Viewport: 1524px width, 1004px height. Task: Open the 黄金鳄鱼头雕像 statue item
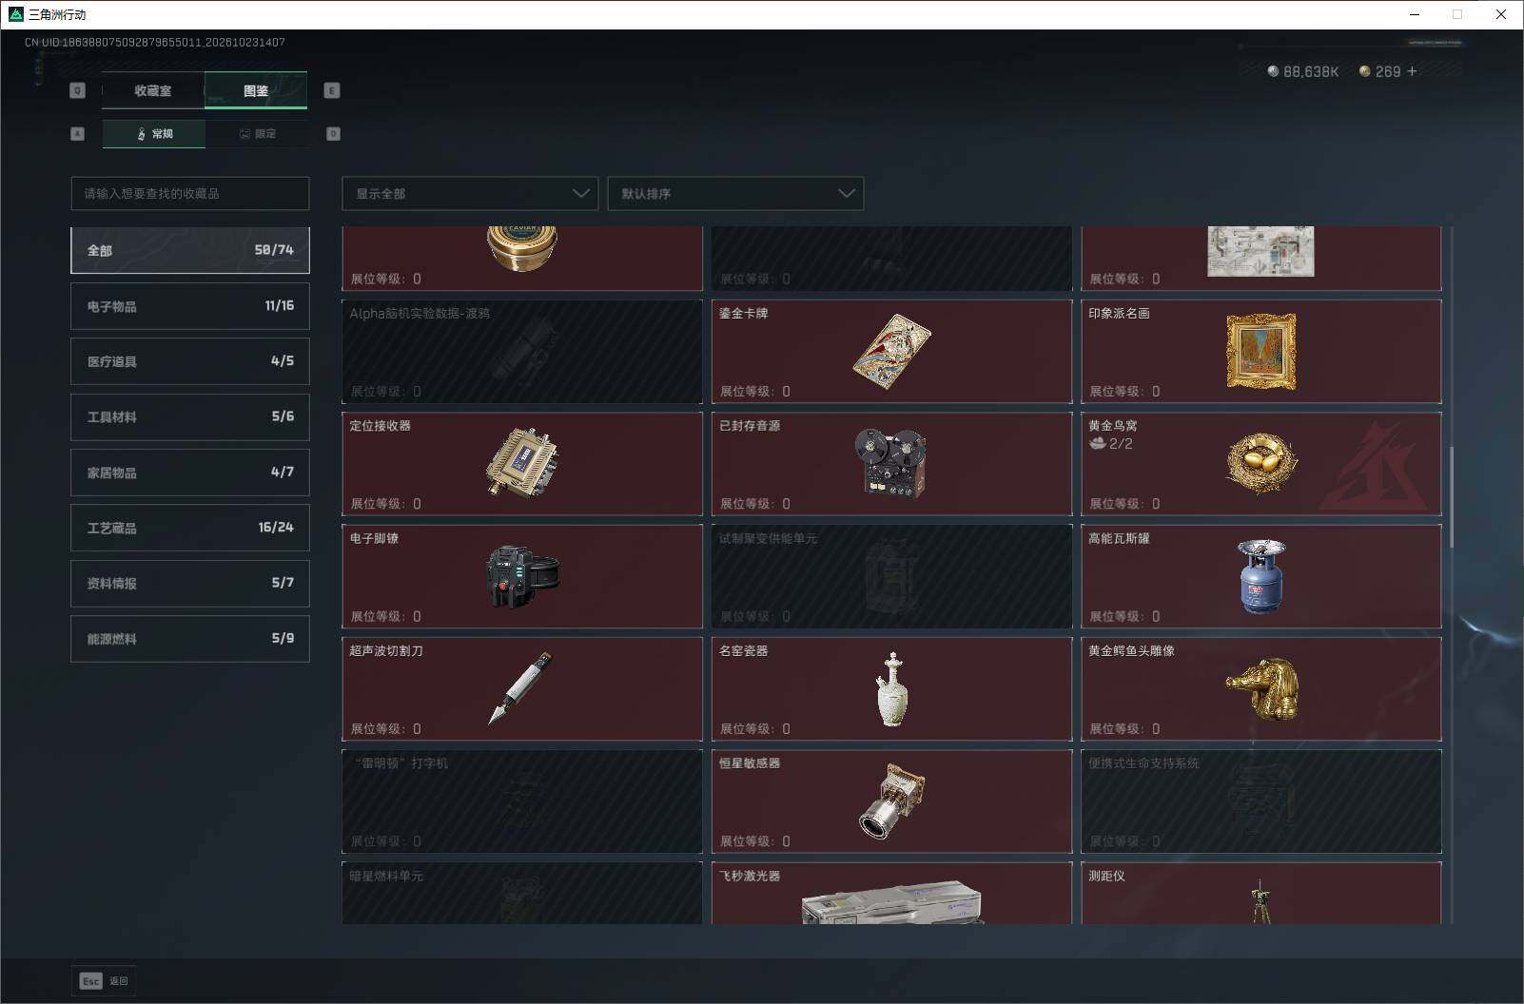(x=1260, y=689)
